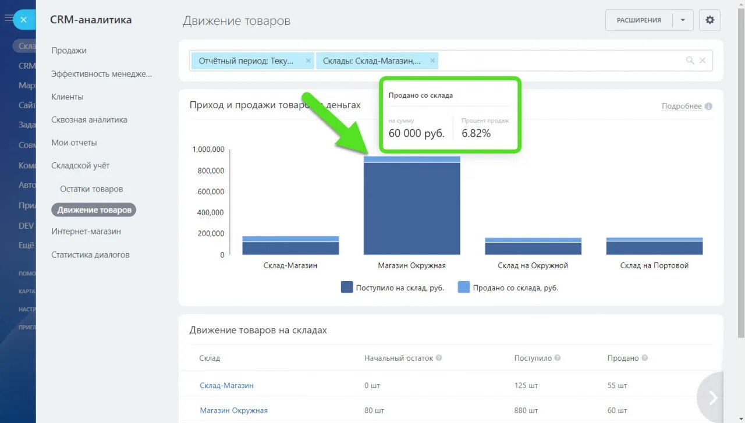
Task: Open the settings gear icon
Action: (709, 20)
